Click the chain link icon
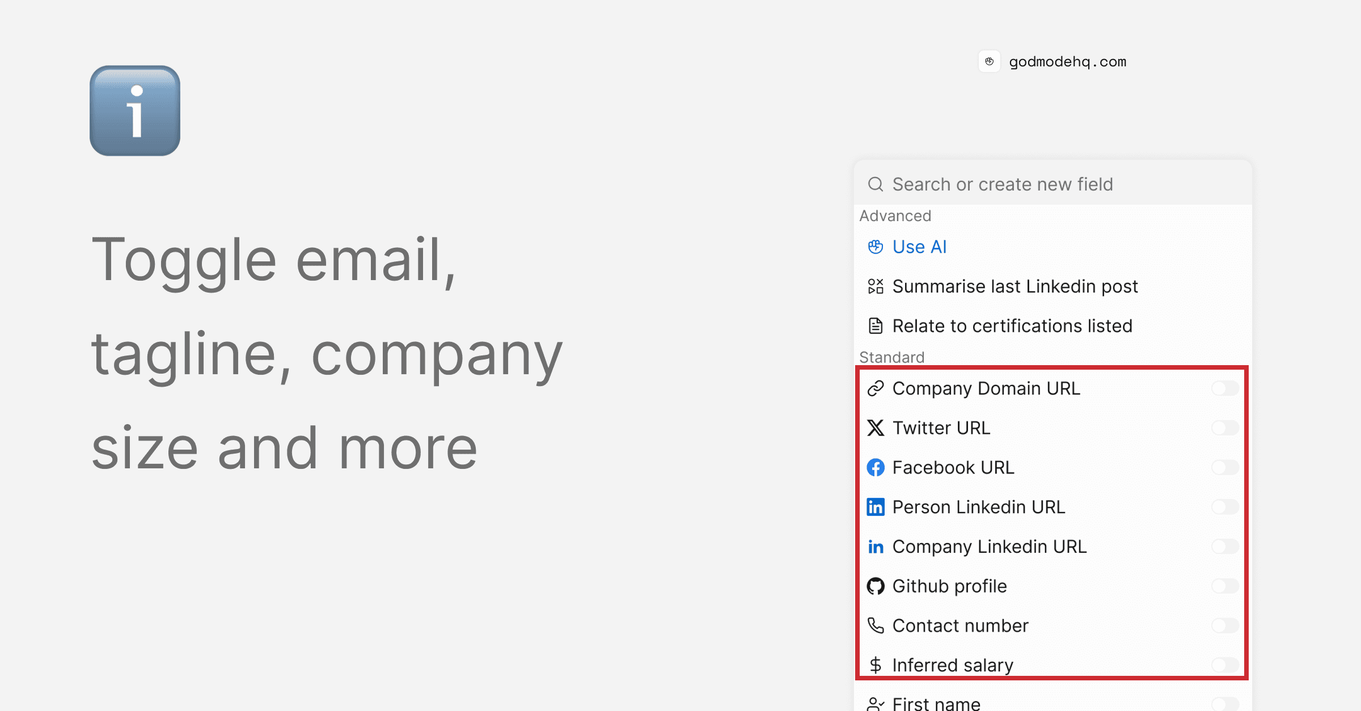 tap(876, 388)
